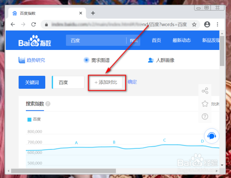This screenshot has height=178, width=231.
Task: Click the 800,000 axis label
Action: [35, 132]
